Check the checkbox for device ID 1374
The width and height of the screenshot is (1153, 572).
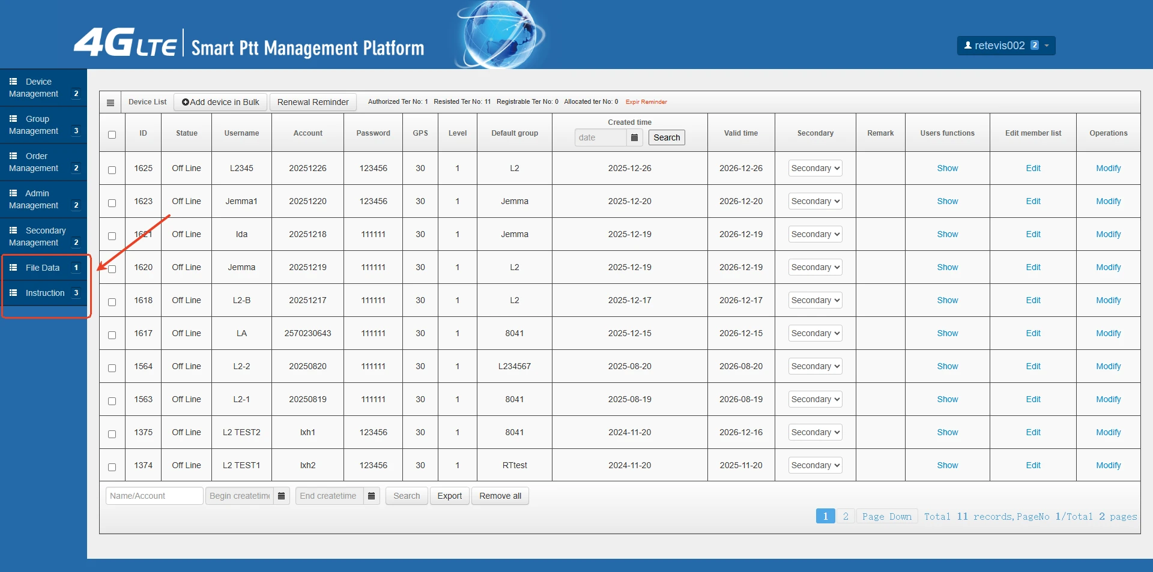click(x=112, y=467)
